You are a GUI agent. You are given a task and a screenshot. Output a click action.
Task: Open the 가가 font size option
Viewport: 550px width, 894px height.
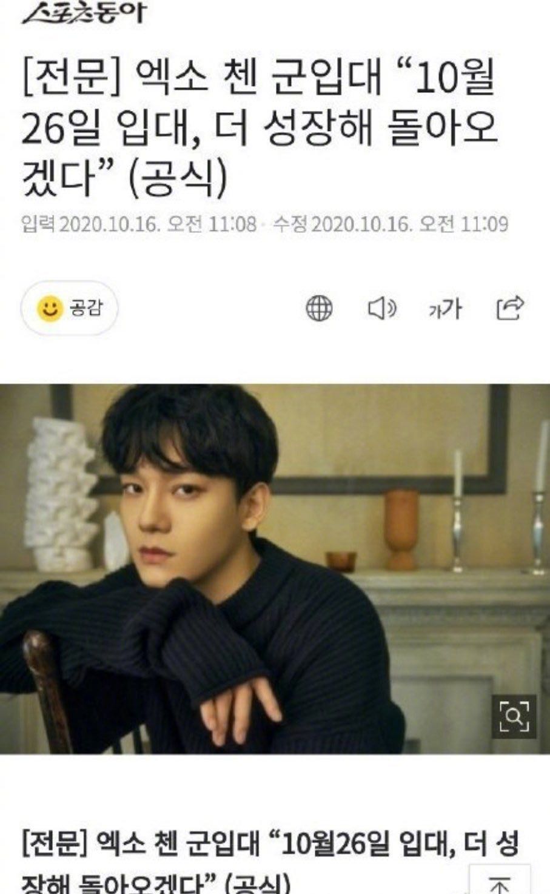pyautogui.click(x=445, y=309)
